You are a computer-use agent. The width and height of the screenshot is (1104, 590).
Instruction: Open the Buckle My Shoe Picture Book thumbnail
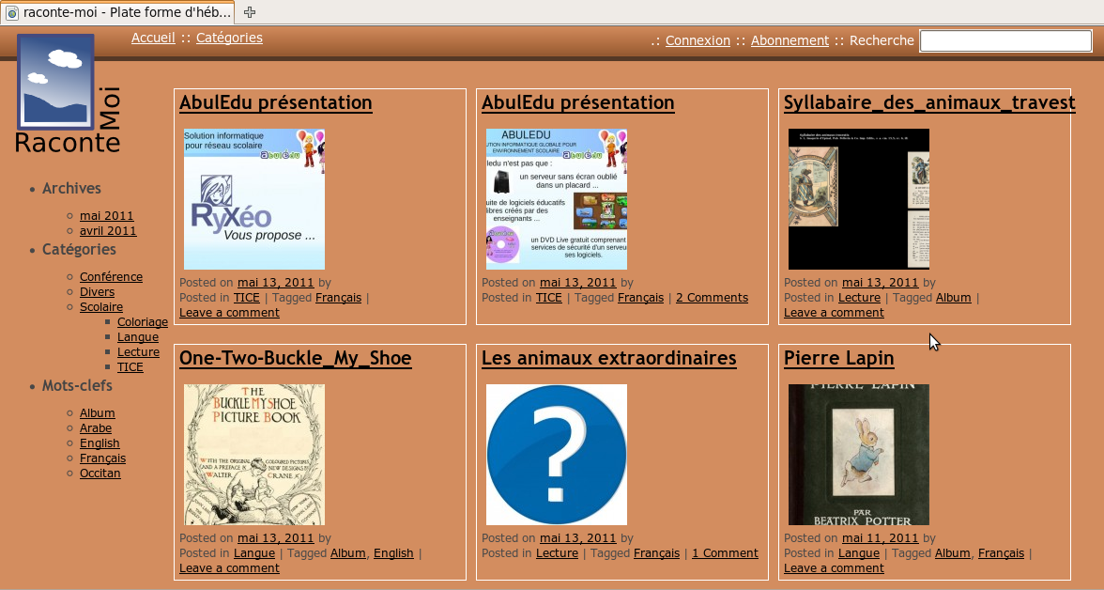pos(254,455)
